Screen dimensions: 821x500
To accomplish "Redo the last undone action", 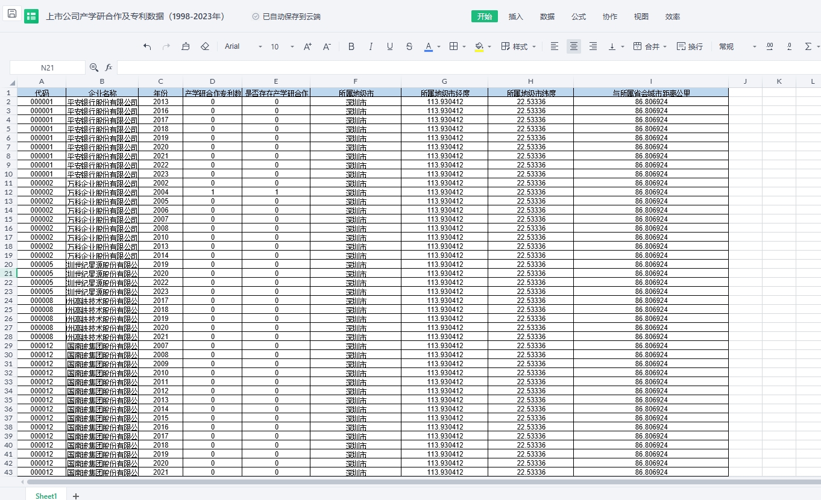I will tap(166, 46).
